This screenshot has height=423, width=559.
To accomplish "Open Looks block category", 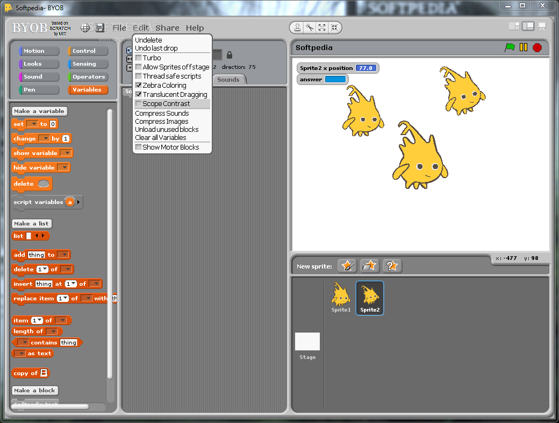I will (39, 64).
